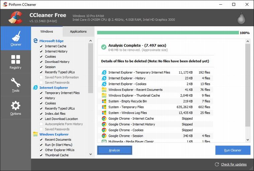Click the Analyze button

(x=115, y=150)
